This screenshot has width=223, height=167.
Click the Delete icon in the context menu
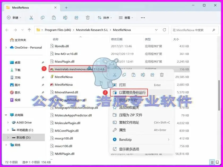point(162,75)
